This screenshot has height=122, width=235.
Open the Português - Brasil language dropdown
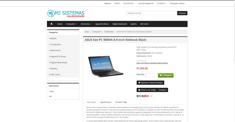(178, 3)
